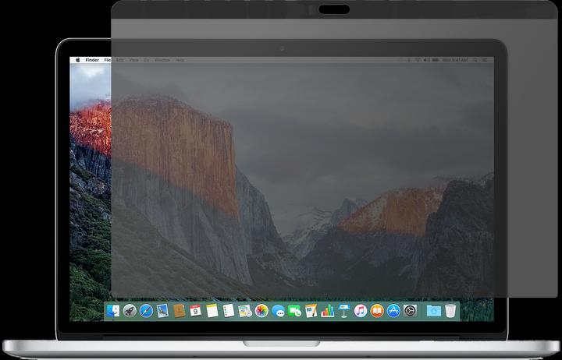Open iBooks orange book icon
Viewport: 562px width, 360px height.
(377, 311)
